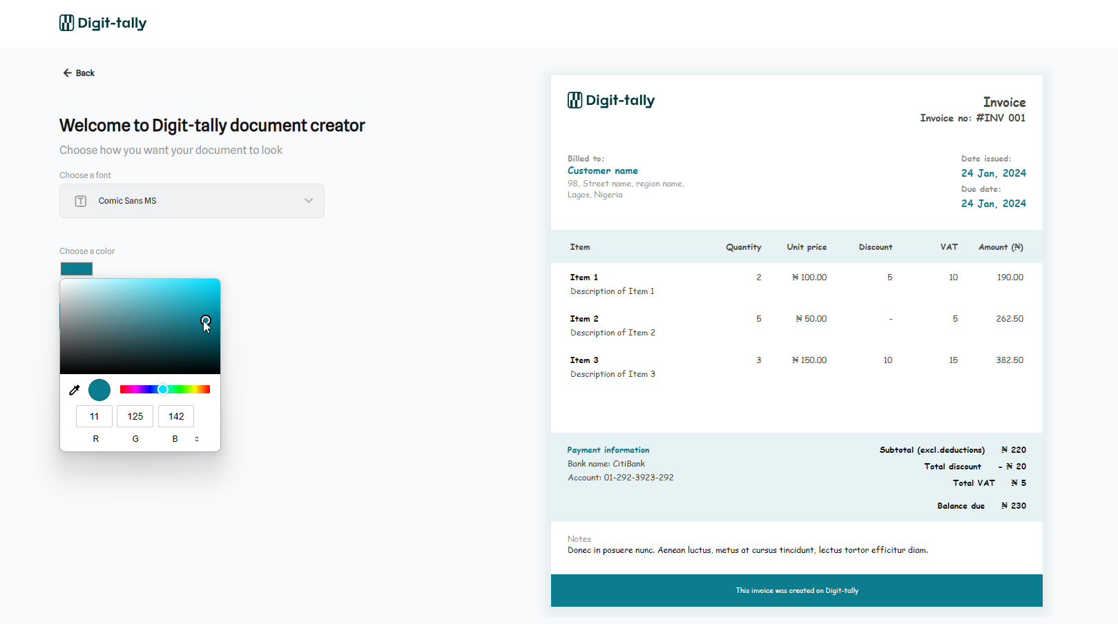The width and height of the screenshot is (1118, 624).
Task: Click 'Choose a color' label
Action: tap(87, 251)
